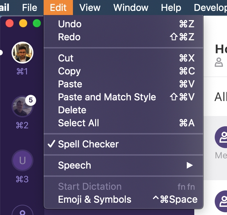This screenshot has width=227, height=215.
Task: Select Paste and Match Style
Action: (x=107, y=97)
